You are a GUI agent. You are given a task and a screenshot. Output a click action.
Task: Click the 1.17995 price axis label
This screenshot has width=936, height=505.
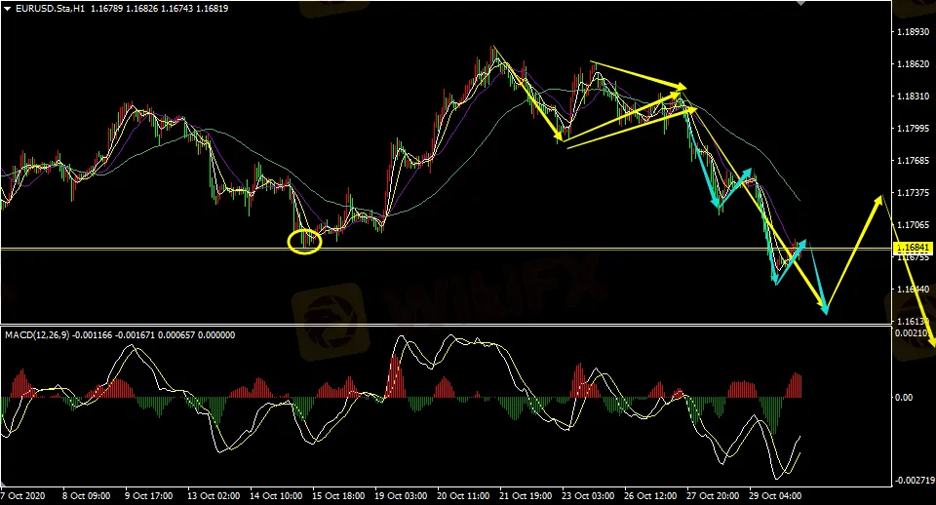coord(914,129)
